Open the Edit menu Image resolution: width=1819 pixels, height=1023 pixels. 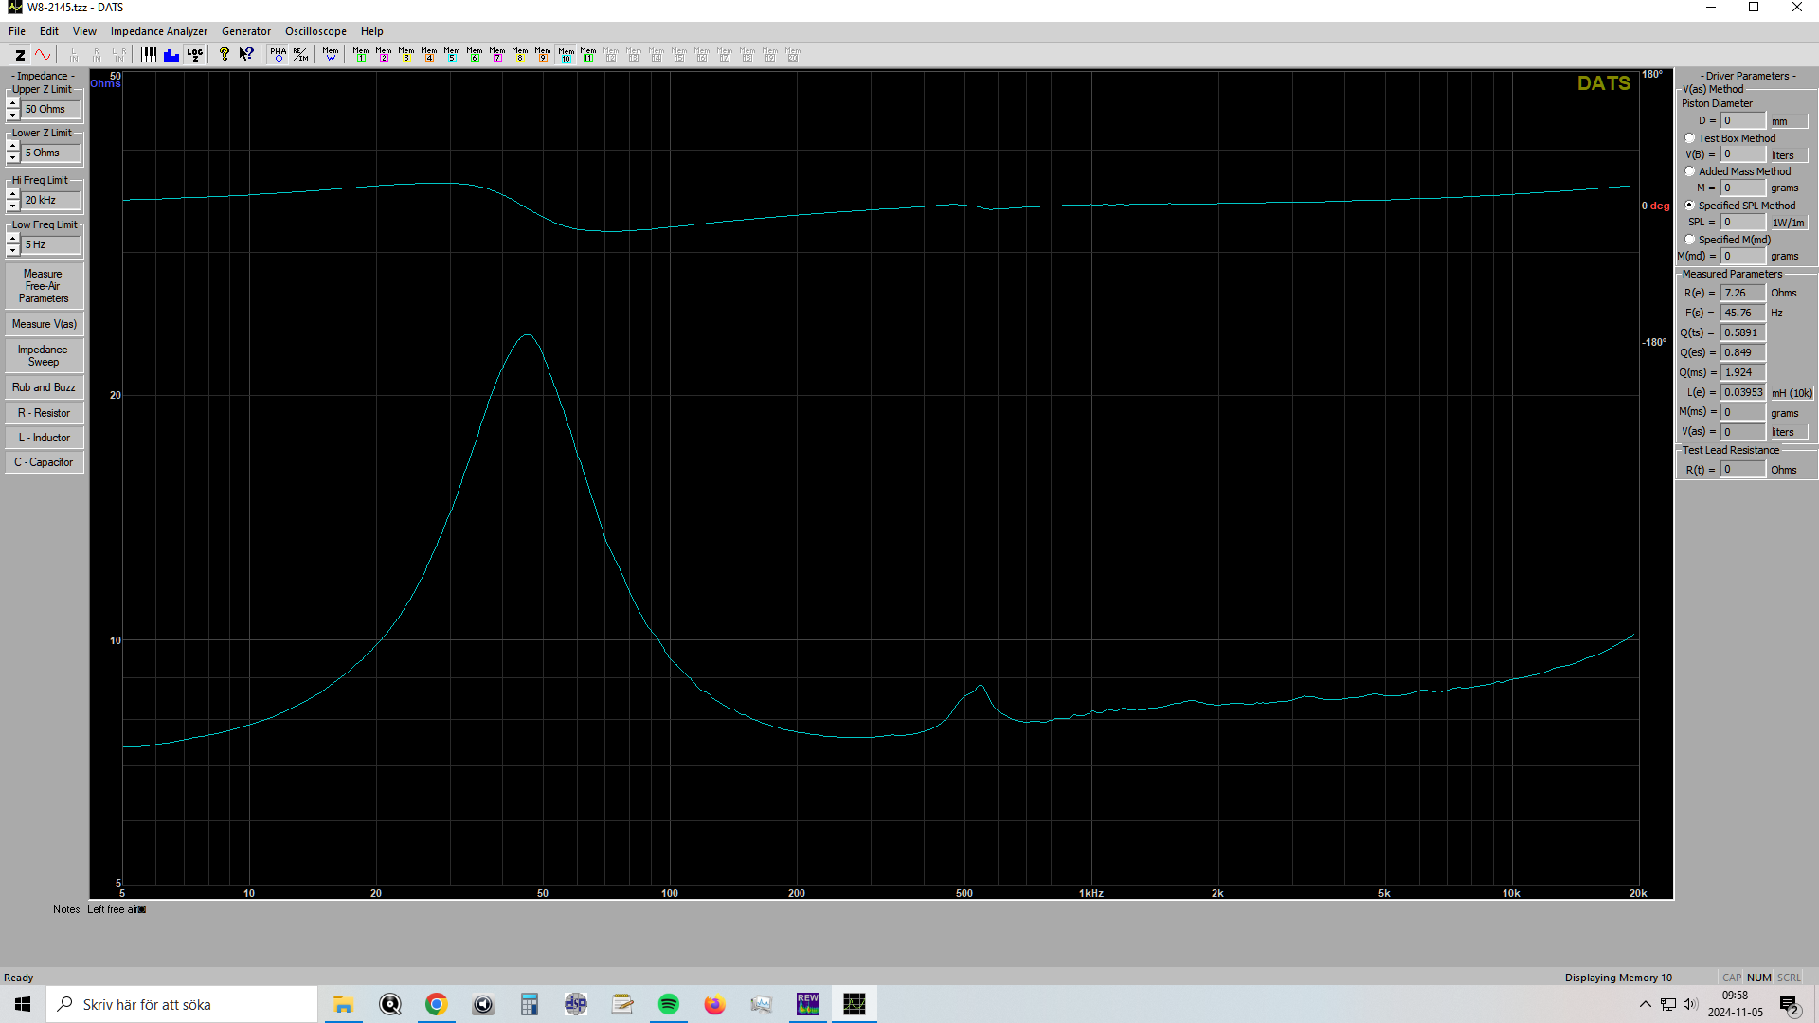49,31
